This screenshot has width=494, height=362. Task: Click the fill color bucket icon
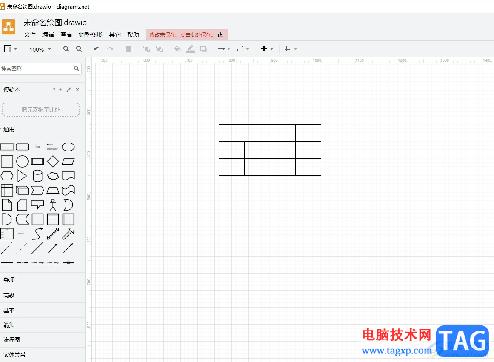click(x=178, y=49)
